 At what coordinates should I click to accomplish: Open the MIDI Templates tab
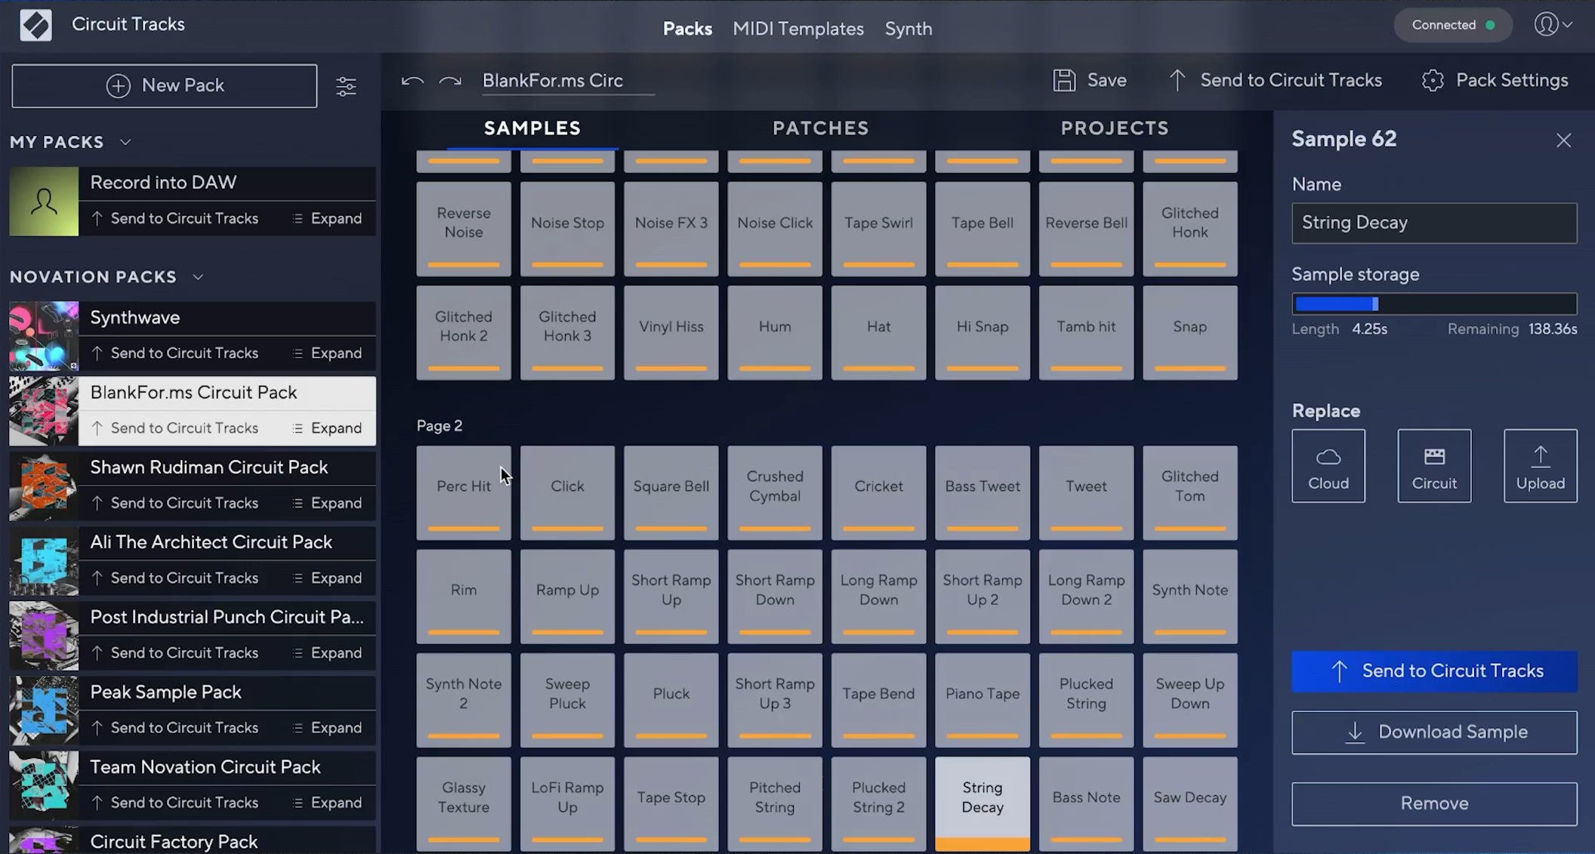point(798,29)
